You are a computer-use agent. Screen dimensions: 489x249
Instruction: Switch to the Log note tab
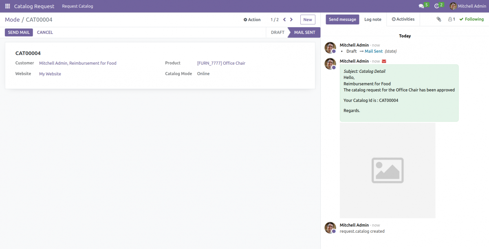tap(373, 19)
